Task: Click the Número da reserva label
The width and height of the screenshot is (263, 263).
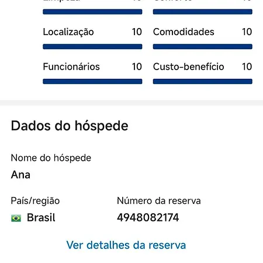Action: point(159,200)
